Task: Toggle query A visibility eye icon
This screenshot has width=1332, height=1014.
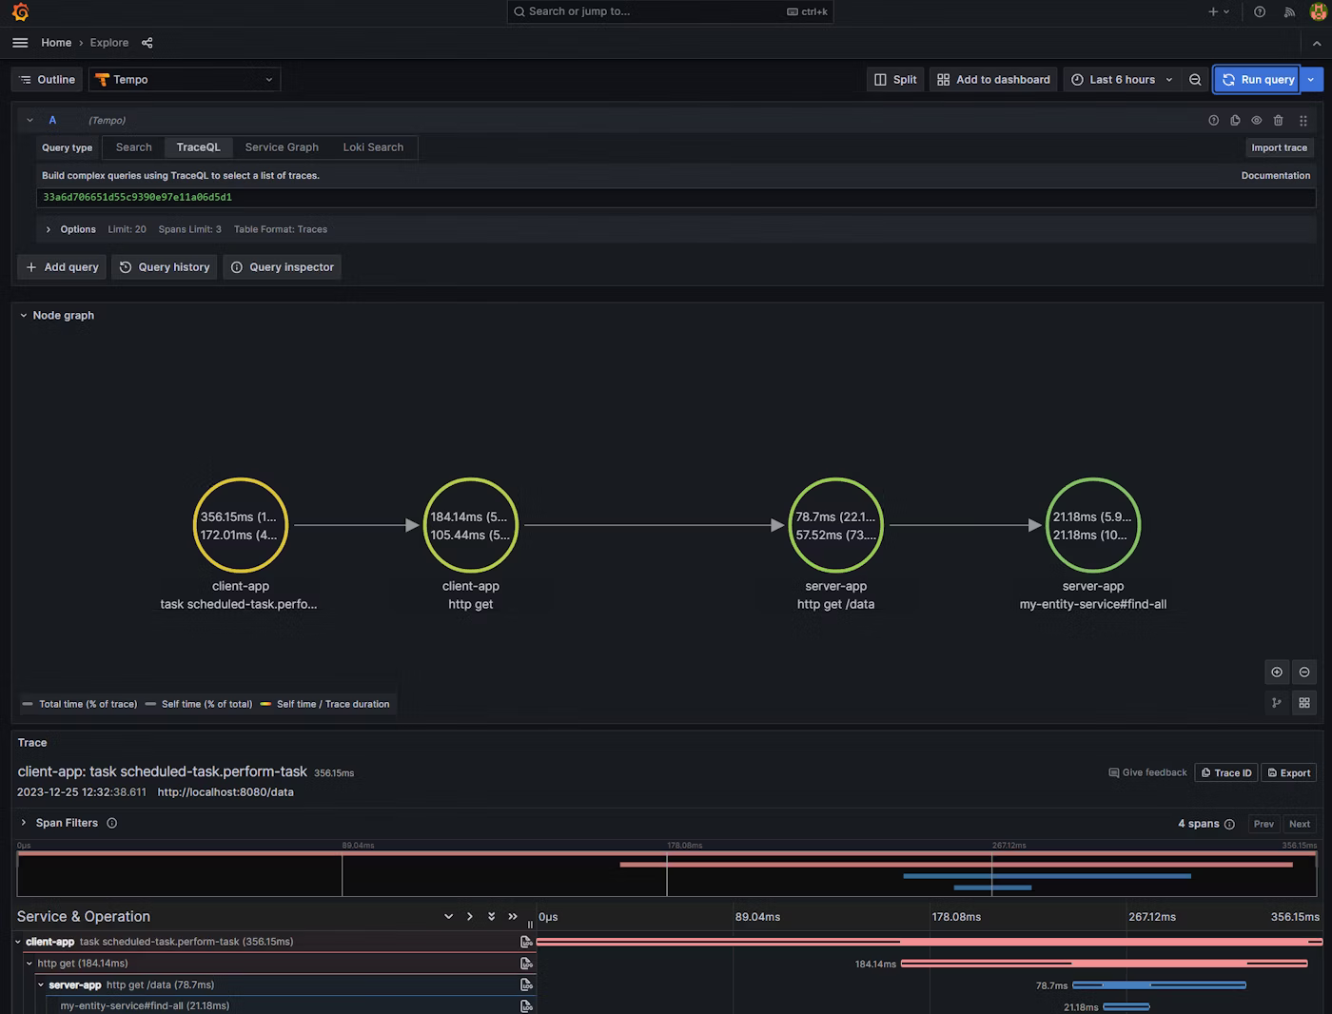Action: (1256, 121)
